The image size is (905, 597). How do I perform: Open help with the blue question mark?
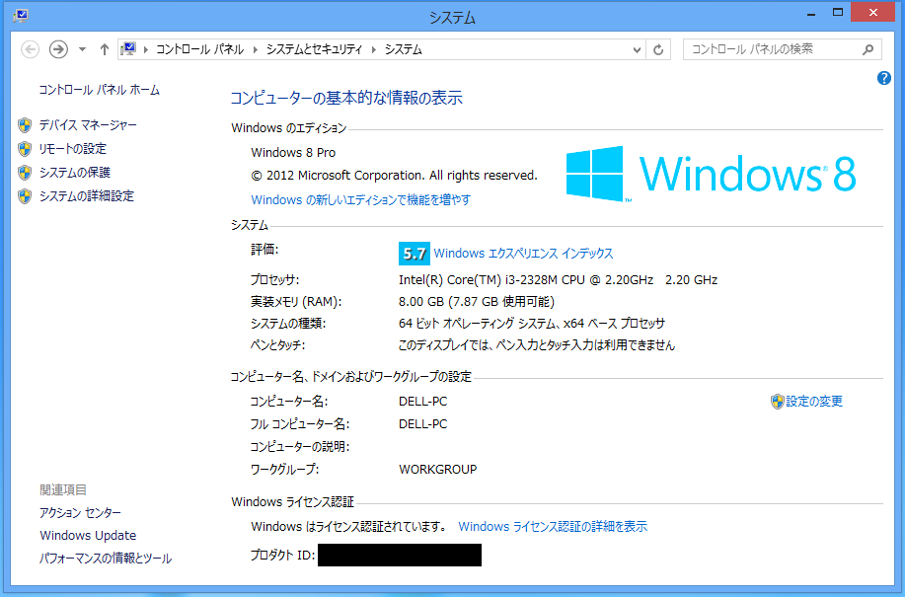(883, 78)
